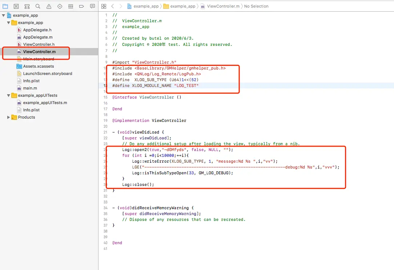Click line 15 in the gutter
Viewport: 394px width, 270px height.
(x=105, y=98)
